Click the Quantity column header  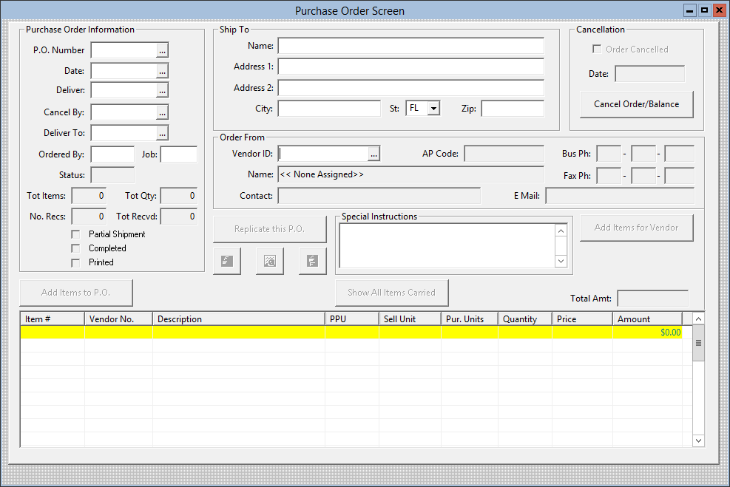click(525, 319)
